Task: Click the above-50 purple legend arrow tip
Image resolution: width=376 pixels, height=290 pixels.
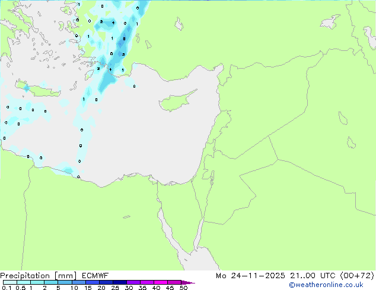Action: (188, 282)
